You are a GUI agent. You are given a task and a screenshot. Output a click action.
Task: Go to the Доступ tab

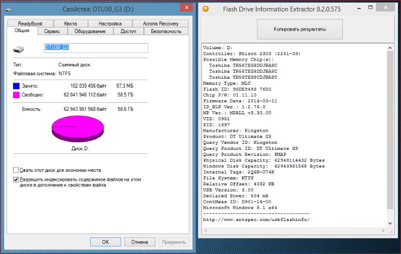[128, 31]
